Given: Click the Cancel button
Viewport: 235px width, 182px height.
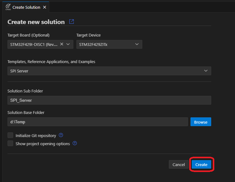Looking at the screenshot, I should coord(179,165).
